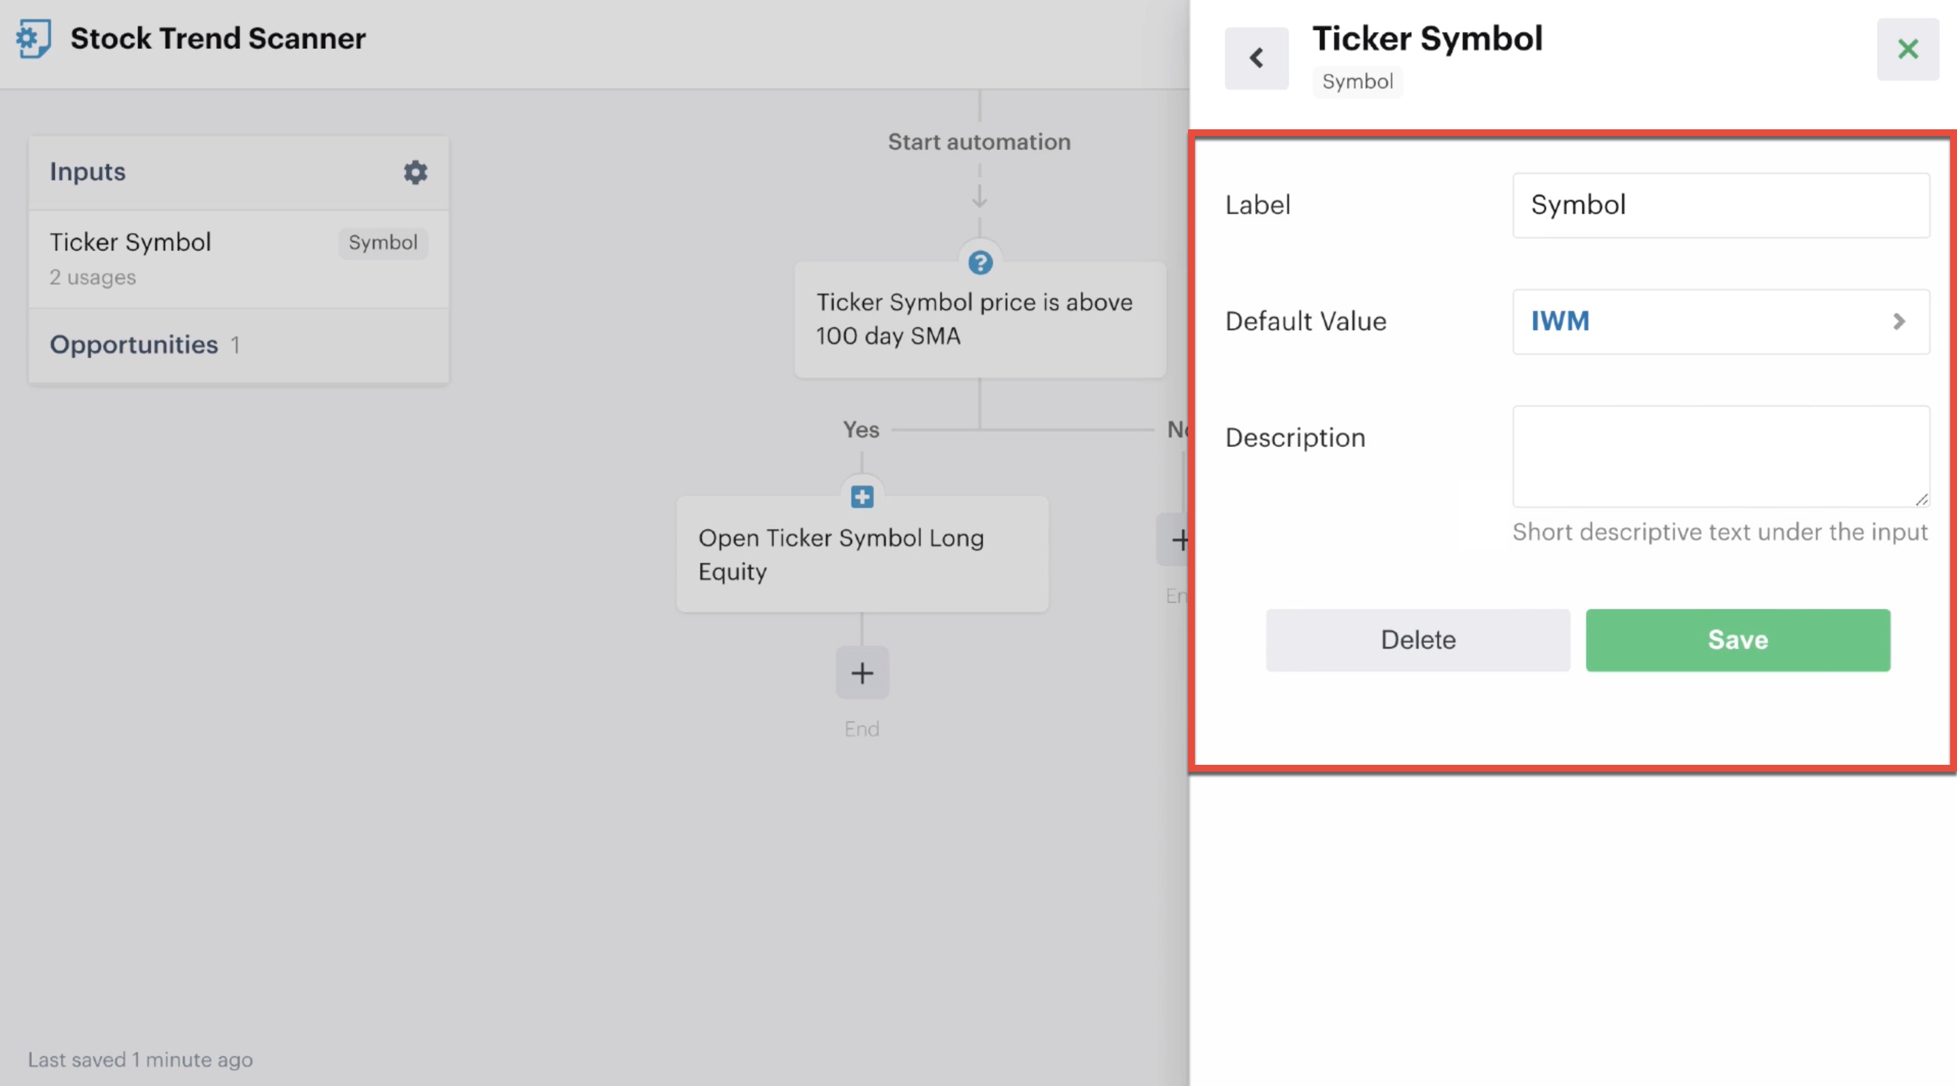The image size is (1957, 1086).
Task: Click the blue question mark decision icon
Action: pyautogui.click(x=980, y=263)
